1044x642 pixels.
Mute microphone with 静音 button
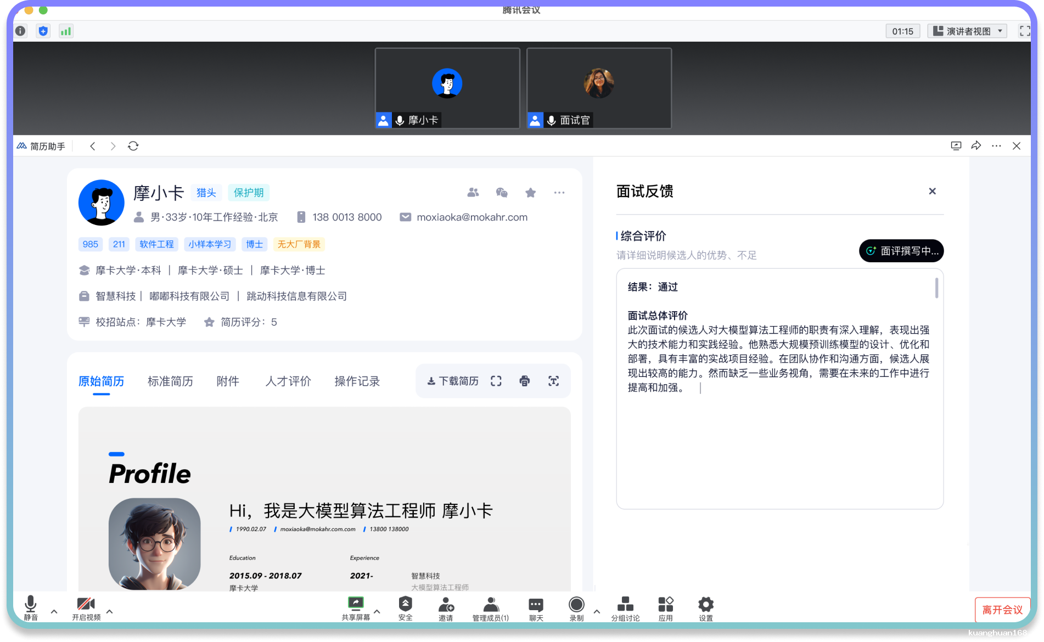click(x=31, y=608)
